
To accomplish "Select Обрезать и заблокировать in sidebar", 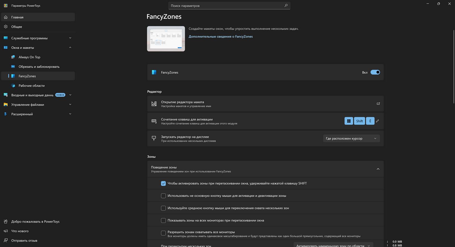I will point(39,67).
